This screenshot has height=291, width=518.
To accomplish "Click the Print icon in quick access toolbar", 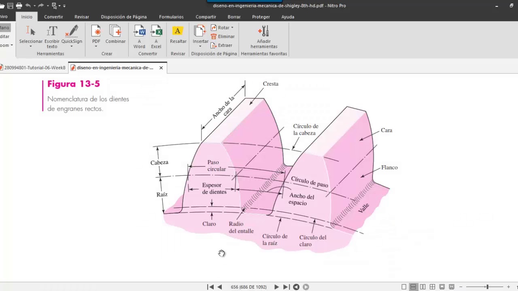I will [x=19, y=6].
